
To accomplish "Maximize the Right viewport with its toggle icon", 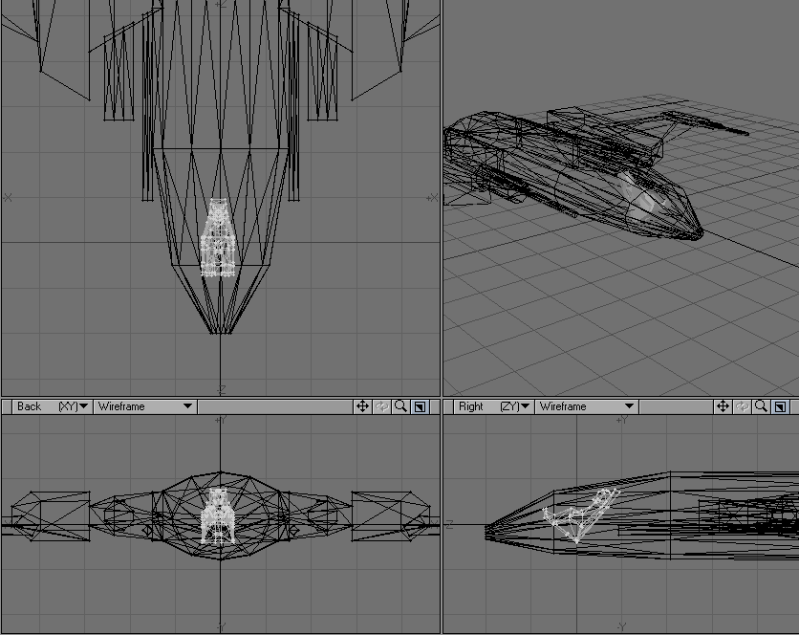I will (781, 406).
